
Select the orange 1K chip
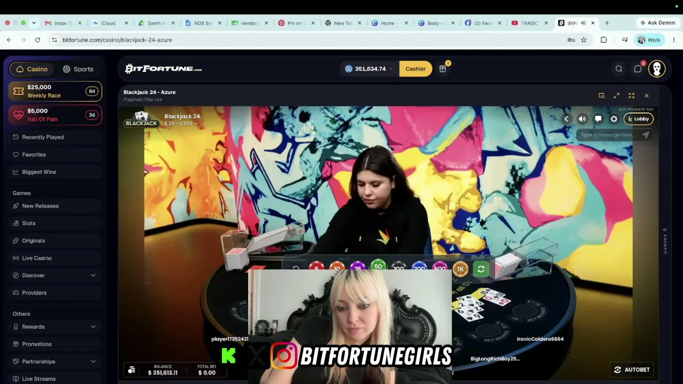[460, 269]
